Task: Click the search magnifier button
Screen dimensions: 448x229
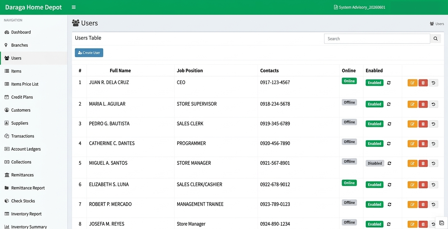Action: tap(436, 39)
